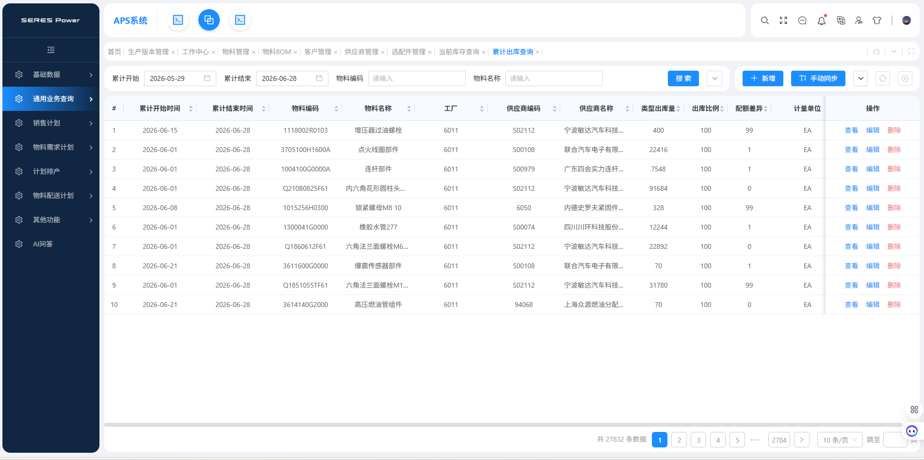Refresh the current tab via tab-bar icon

[x=876, y=52]
